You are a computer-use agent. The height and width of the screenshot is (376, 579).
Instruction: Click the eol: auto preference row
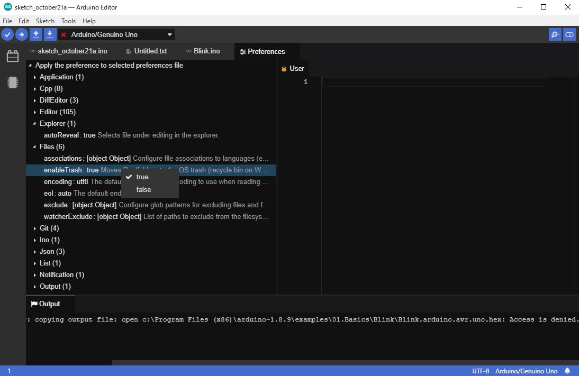point(151,194)
